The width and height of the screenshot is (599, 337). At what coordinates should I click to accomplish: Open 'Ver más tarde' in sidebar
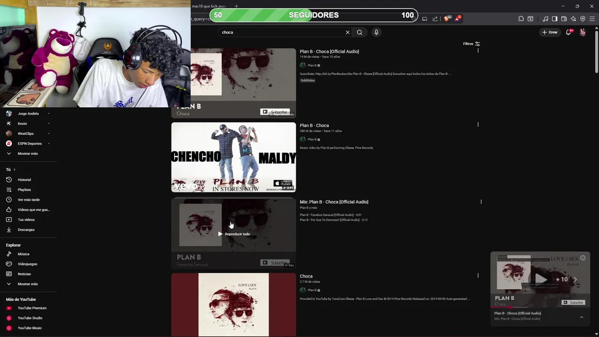coord(28,200)
